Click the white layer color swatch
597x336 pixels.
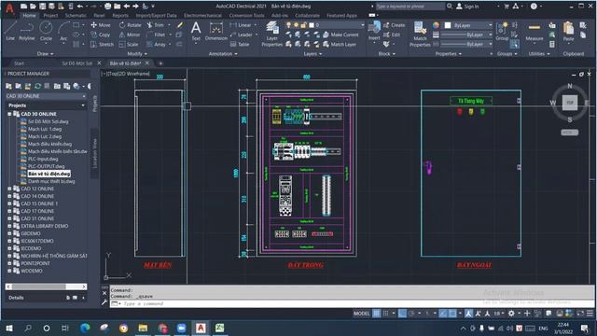click(x=312, y=25)
